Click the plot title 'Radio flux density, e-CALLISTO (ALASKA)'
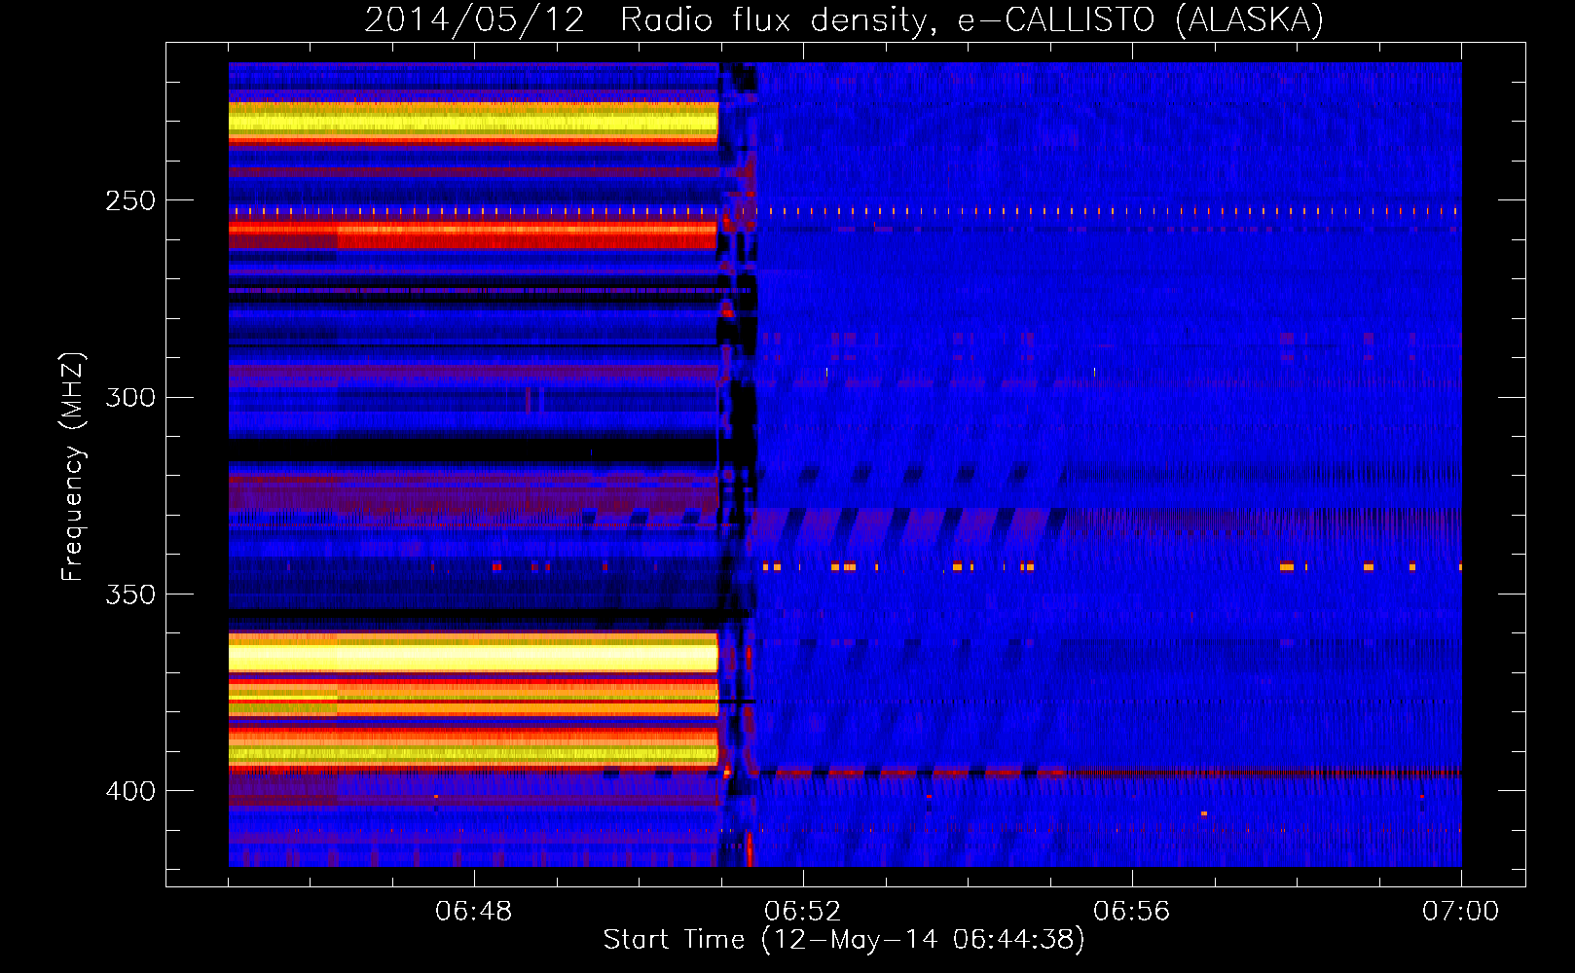 click(971, 20)
